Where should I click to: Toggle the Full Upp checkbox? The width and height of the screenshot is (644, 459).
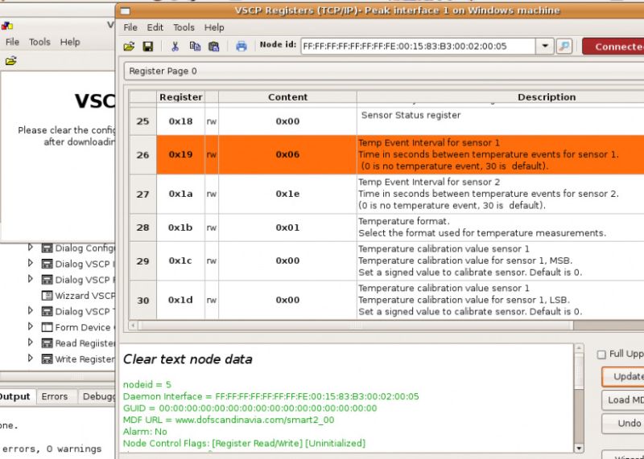(601, 354)
